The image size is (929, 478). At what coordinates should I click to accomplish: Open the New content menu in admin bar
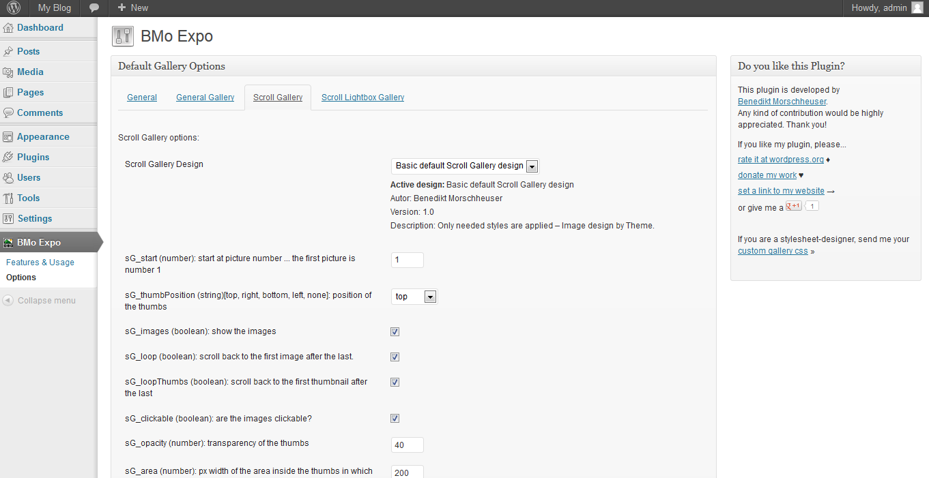[132, 8]
